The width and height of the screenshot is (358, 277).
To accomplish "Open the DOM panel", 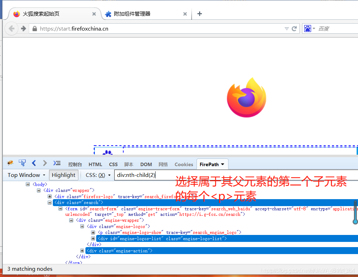I will click(146, 164).
